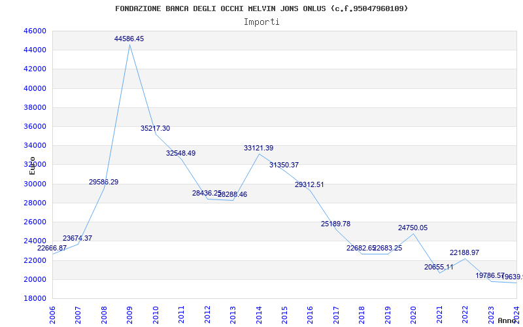Click the y-axis value 40000
This screenshot has height=327, width=523.
click(35, 88)
